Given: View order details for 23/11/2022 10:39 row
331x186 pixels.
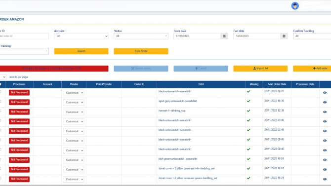Looking at the screenshot, I should [x=325, y=102].
